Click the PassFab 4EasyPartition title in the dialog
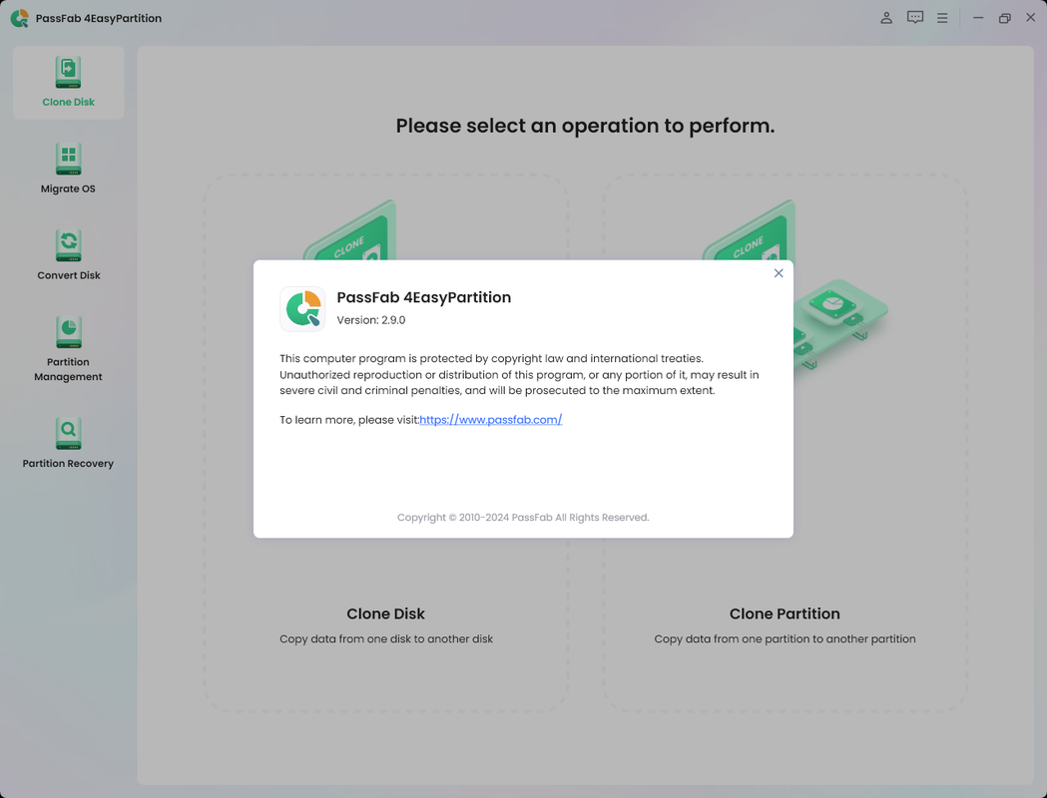The height and width of the screenshot is (798, 1047). click(424, 297)
